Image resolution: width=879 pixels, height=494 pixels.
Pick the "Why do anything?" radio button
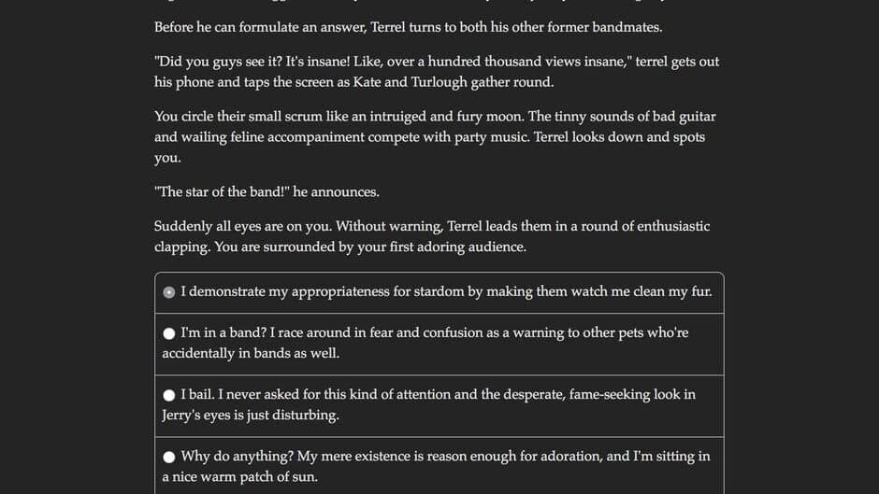pyautogui.click(x=169, y=457)
